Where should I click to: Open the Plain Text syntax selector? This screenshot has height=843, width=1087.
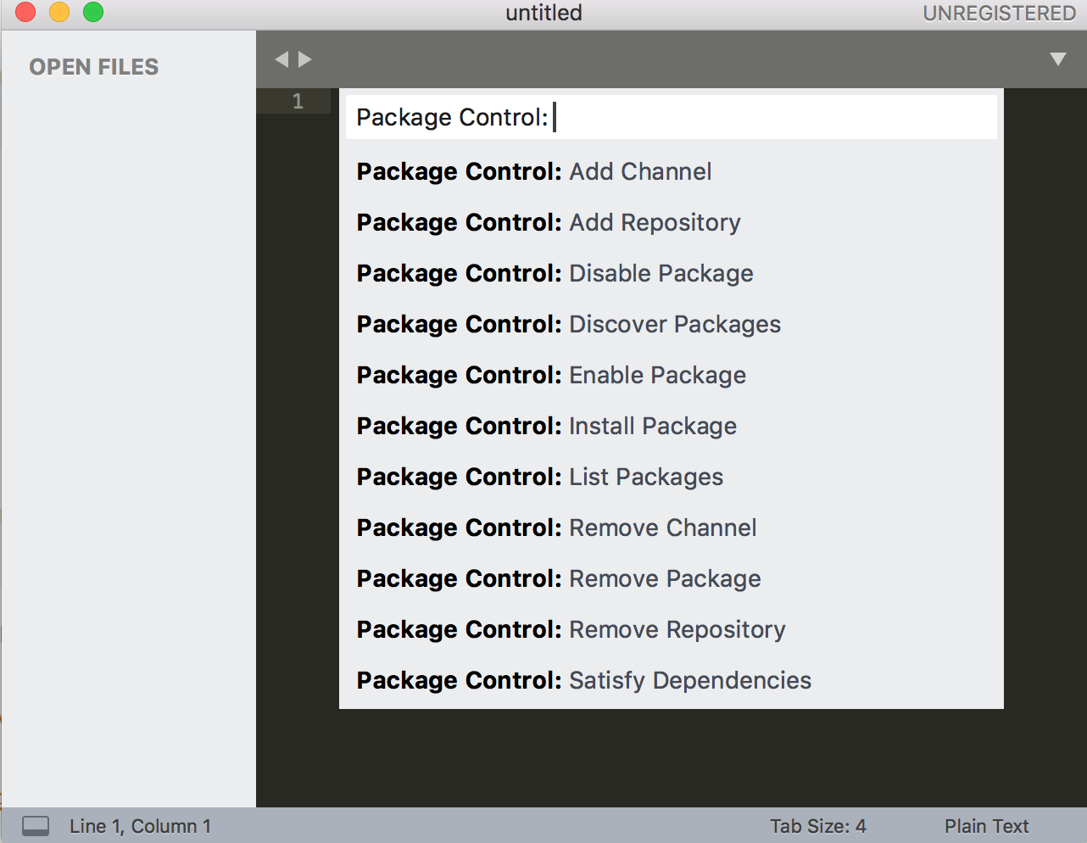[x=987, y=826]
